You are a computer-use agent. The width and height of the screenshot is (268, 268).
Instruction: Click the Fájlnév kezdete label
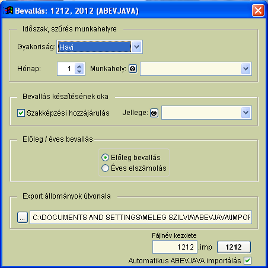(x=174, y=235)
